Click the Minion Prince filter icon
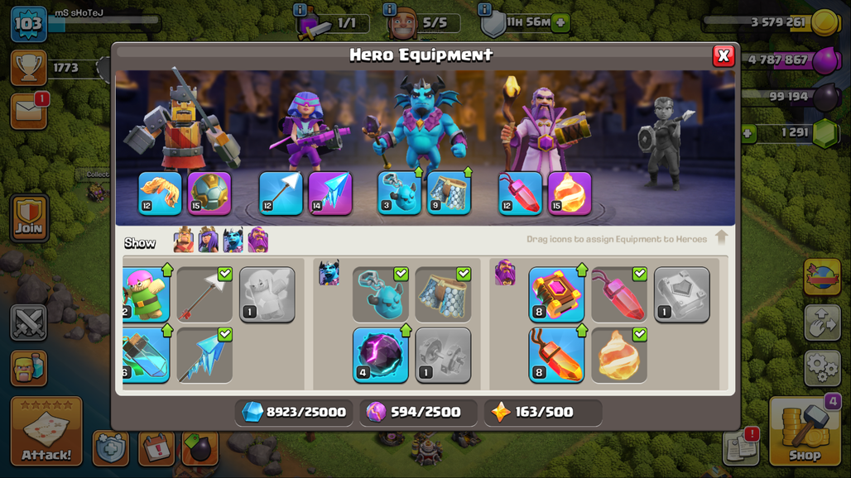851x478 pixels. [233, 240]
